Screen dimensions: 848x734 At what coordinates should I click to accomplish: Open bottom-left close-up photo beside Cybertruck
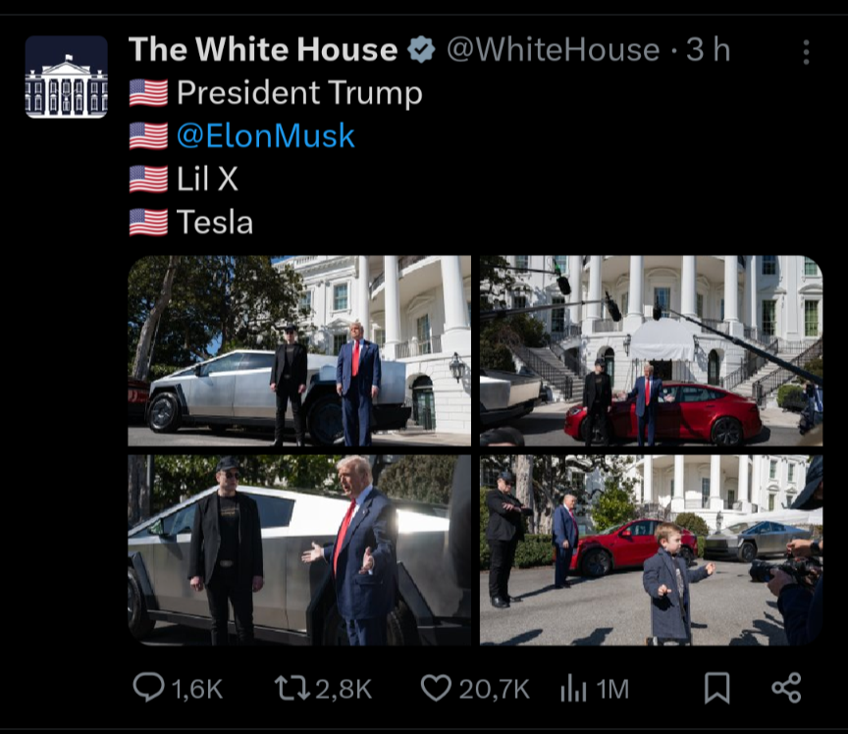(x=299, y=550)
